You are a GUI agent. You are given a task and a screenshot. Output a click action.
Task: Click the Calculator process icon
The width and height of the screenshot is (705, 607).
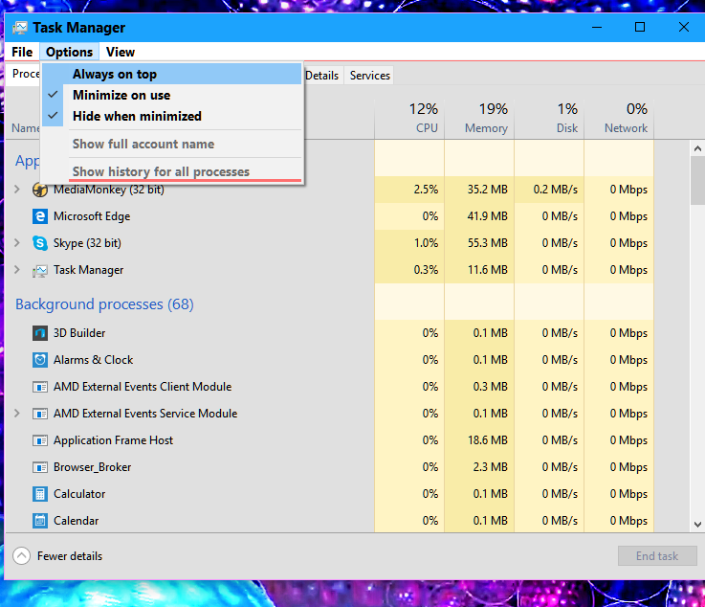pos(40,494)
